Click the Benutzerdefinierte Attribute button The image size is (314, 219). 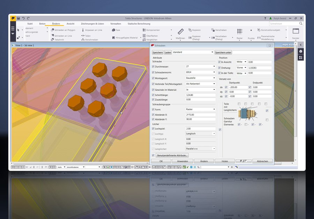172,155
